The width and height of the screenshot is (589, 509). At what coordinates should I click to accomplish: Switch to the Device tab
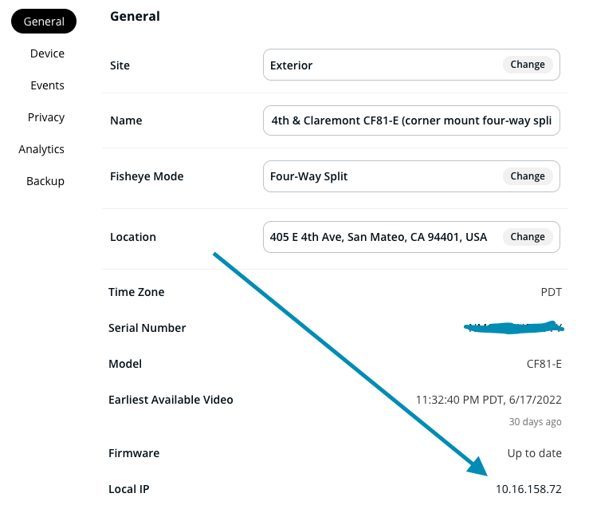(47, 53)
